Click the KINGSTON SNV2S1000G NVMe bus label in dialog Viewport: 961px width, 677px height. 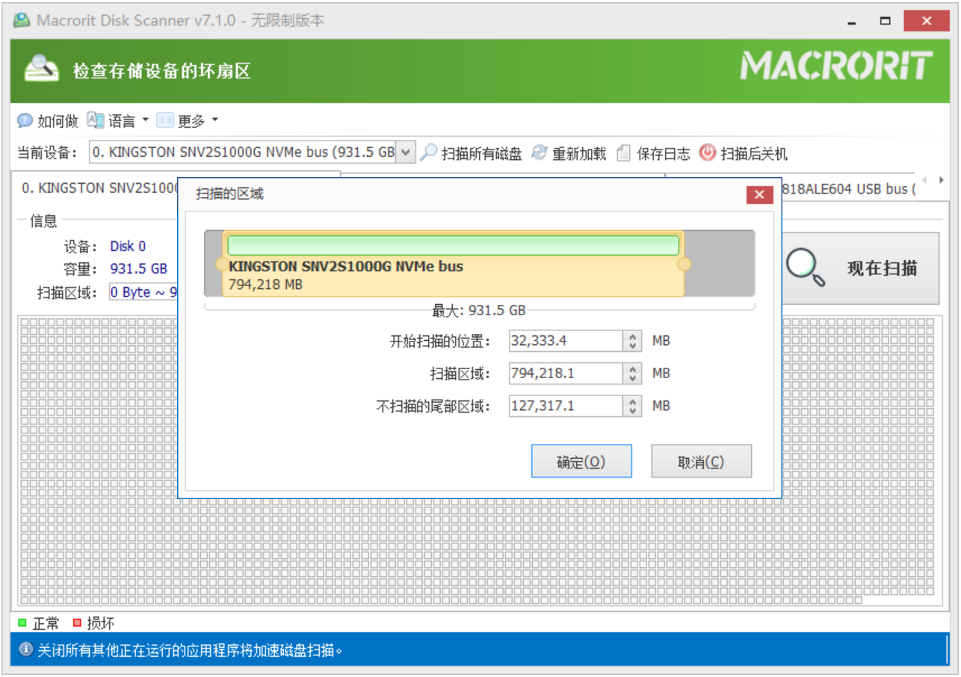coord(346,266)
